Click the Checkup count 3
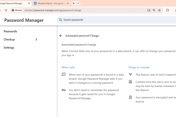Screen dimensions: 176x117 click(36, 40)
